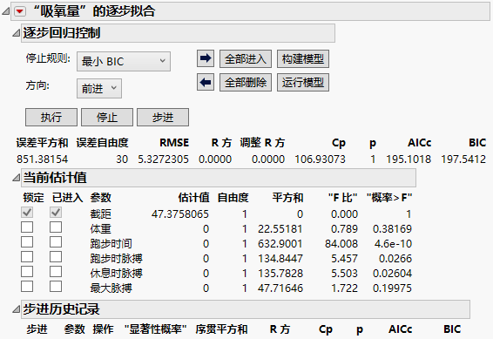Click the 运行模型 button
The height and width of the screenshot is (339, 493).
coord(303,83)
